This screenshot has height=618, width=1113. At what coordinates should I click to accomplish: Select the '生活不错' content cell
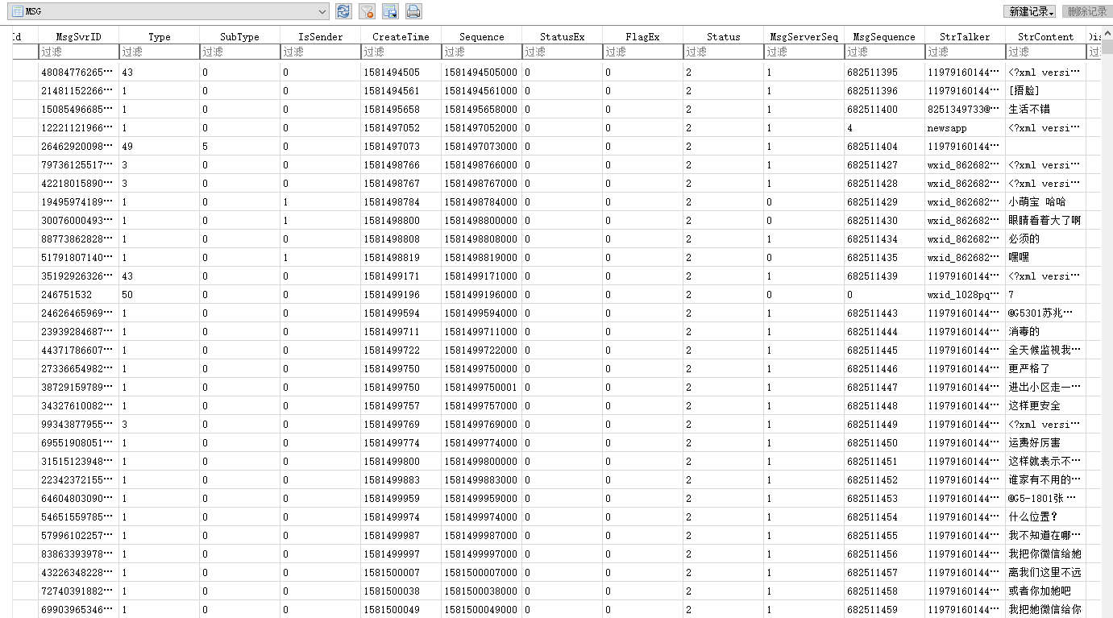[x=1046, y=110]
